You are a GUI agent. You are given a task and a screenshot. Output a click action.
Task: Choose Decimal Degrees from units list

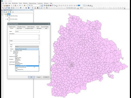(27, 64)
